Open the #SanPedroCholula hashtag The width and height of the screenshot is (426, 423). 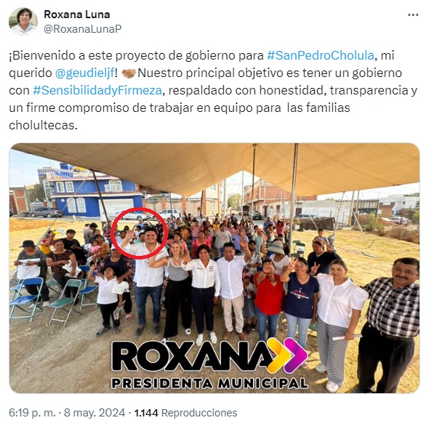pos(321,55)
